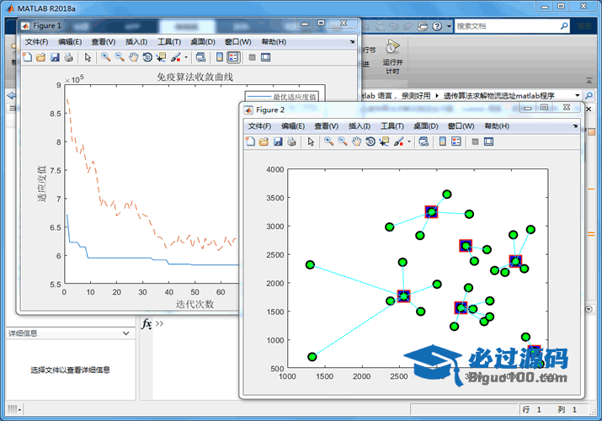The image size is (602, 421).
Task: Select Rotate 3D tool in Figure 1 toolbar
Action: (x=147, y=57)
